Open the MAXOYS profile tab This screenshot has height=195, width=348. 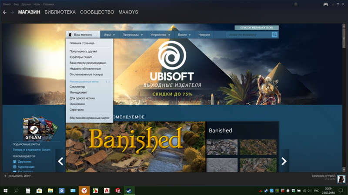pyautogui.click(x=128, y=12)
